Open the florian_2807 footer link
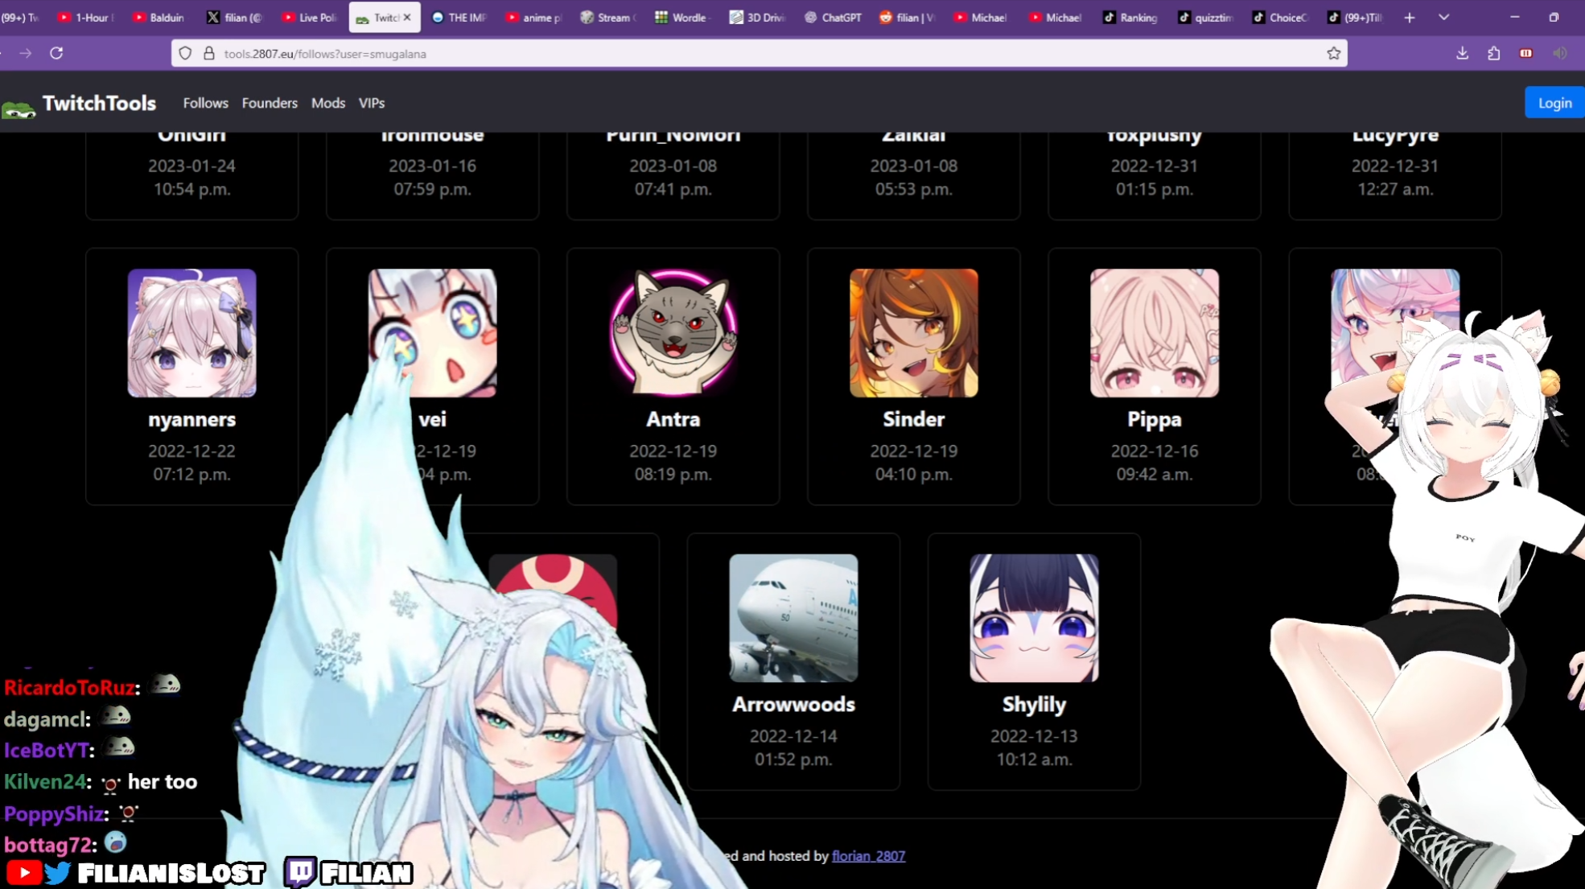This screenshot has height=889, width=1585. (x=868, y=856)
